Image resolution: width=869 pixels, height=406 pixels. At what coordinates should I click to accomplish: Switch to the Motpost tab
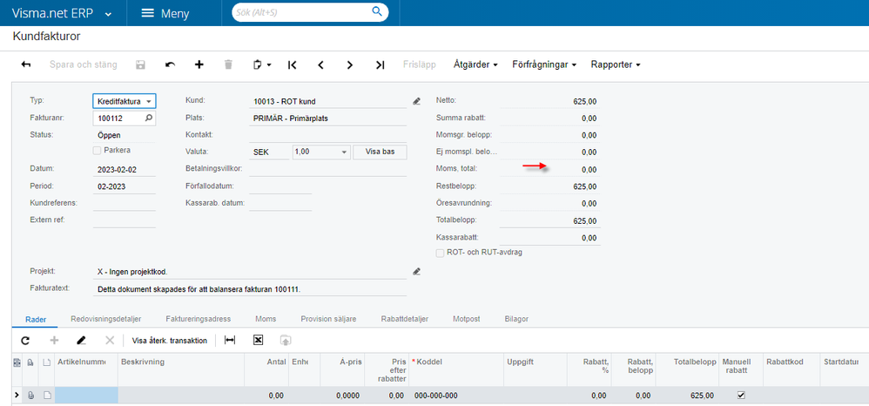coord(466,320)
